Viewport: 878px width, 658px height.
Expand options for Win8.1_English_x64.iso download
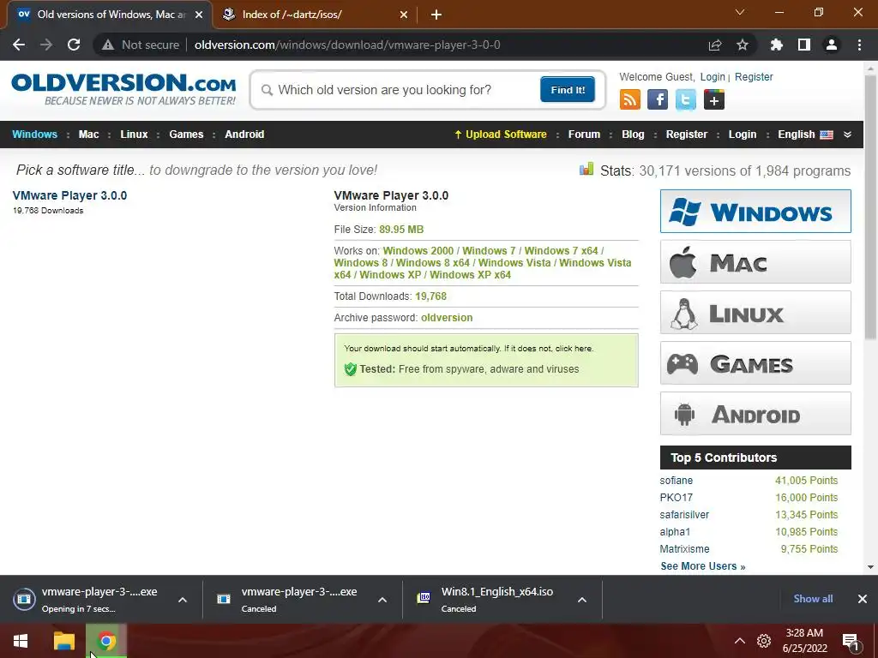(x=582, y=600)
